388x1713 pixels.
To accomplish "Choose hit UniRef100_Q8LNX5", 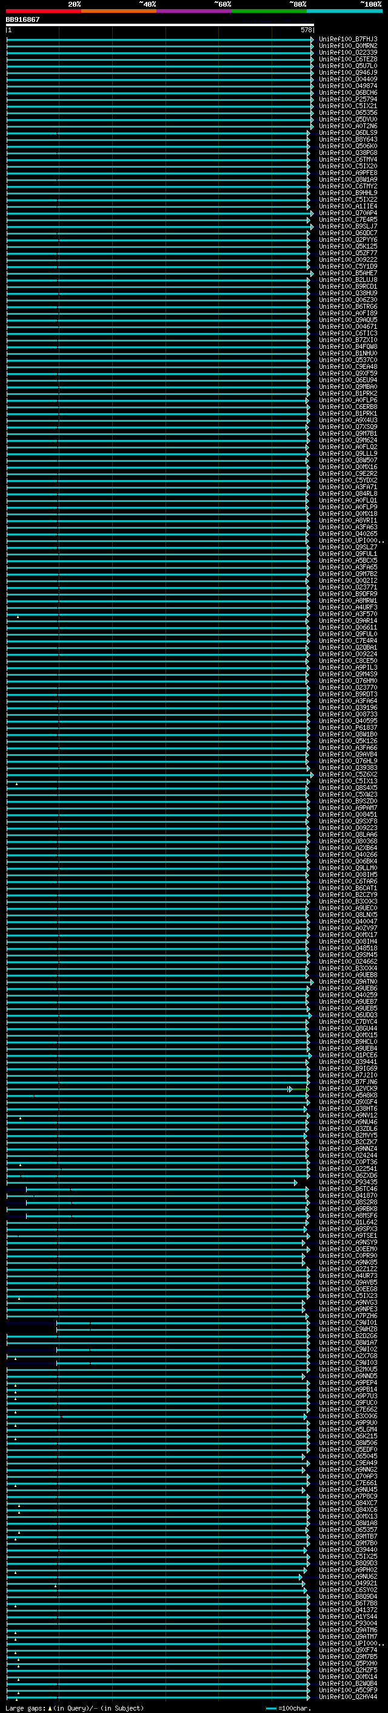I will [x=347, y=915].
